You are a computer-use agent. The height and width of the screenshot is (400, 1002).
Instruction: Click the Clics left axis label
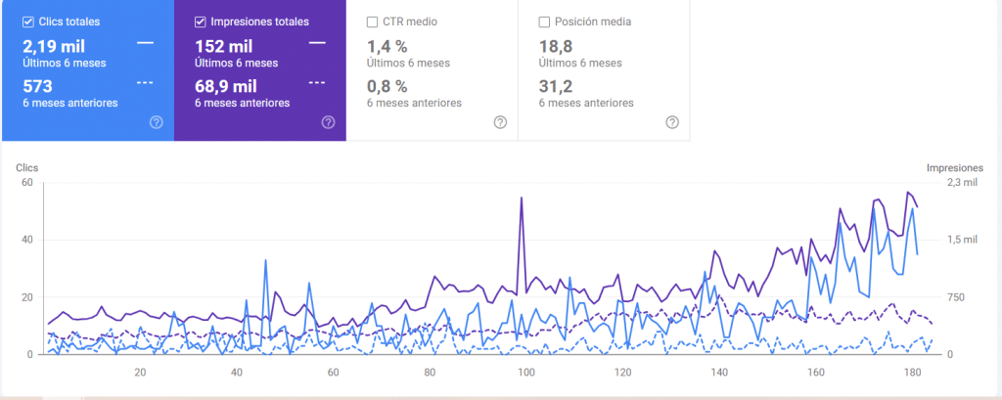coord(25,168)
